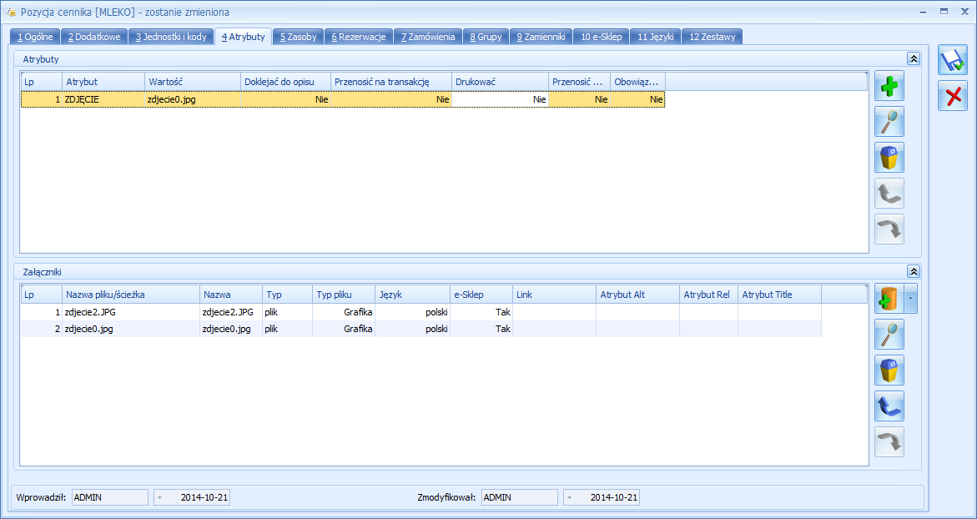The height and width of the screenshot is (519, 977).
Task: Click e-Sklep column header in attachments
Action: 481,294
